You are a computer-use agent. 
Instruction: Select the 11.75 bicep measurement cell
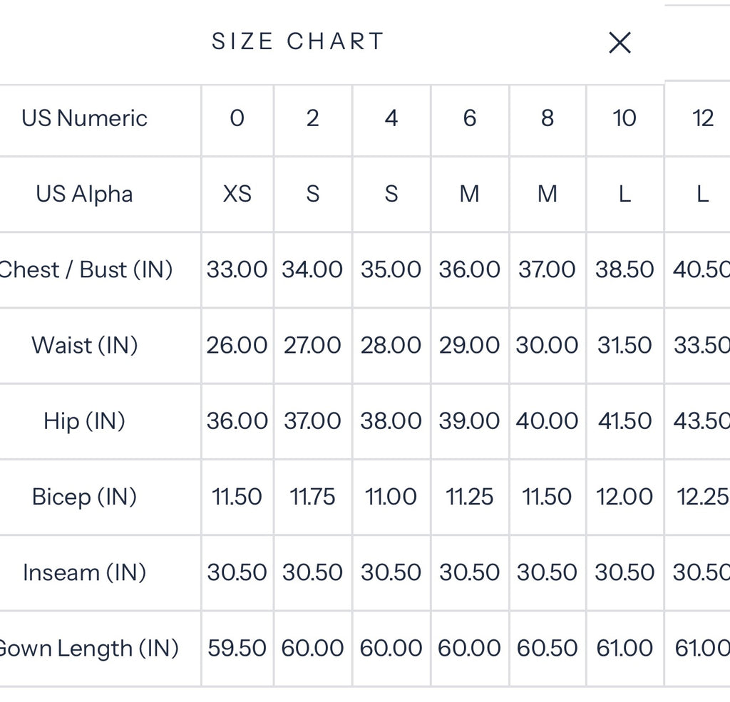click(x=312, y=497)
